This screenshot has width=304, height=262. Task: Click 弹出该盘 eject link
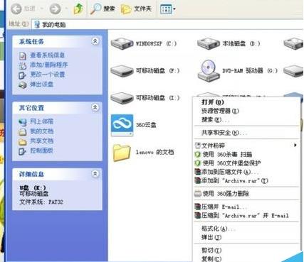(x=41, y=84)
